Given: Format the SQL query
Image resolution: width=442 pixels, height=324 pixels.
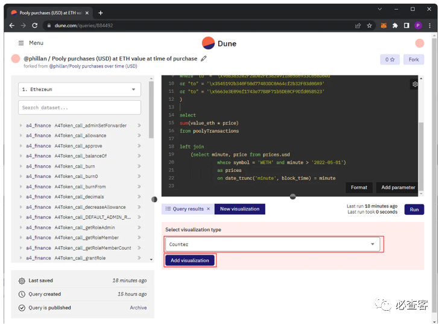Looking at the screenshot, I should tap(359, 188).
